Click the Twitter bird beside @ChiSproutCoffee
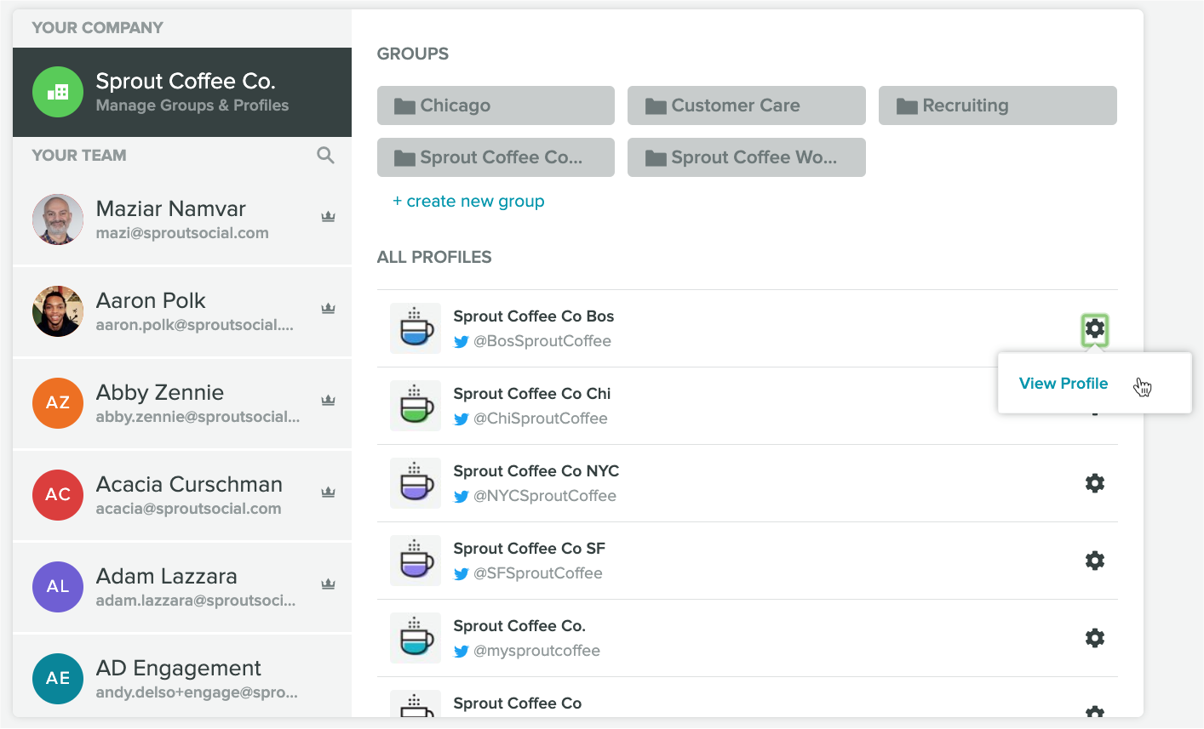 pyautogui.click(x=462, y=419)
